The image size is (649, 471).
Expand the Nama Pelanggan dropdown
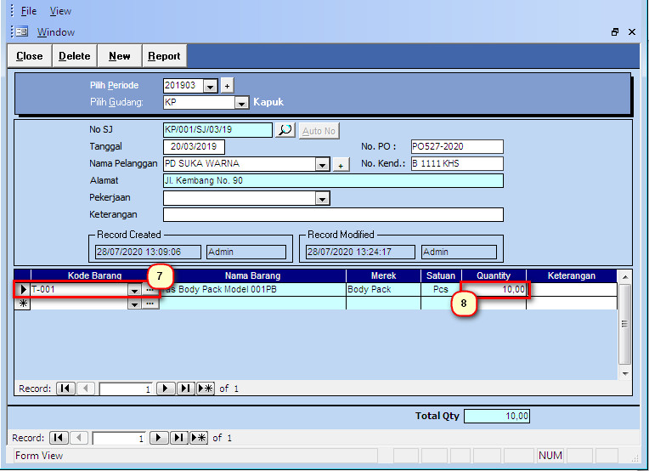click(x=323, y=165)
